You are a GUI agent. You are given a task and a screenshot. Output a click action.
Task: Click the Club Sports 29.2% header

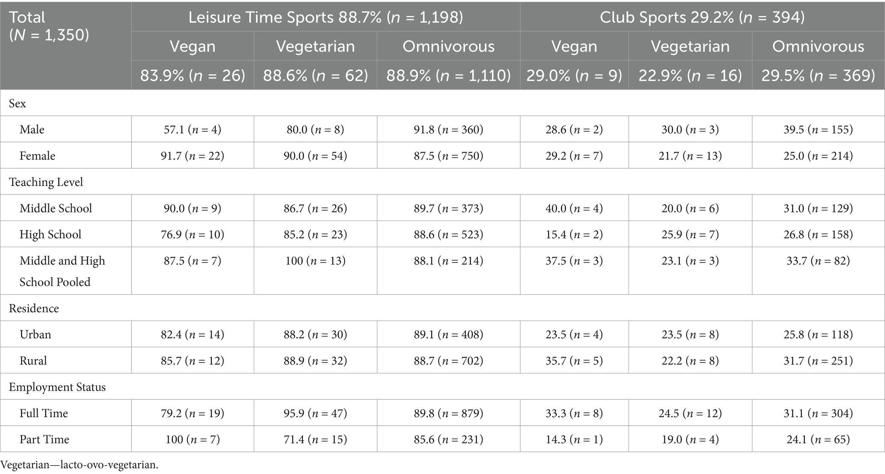click(x=702, y=17)
